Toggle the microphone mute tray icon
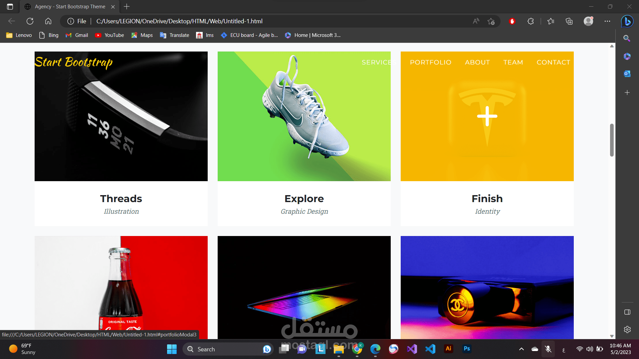Viewport: 639px width, 359px height. point(548,349)
